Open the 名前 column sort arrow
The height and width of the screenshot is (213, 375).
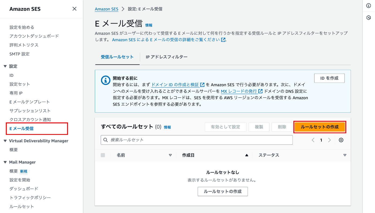(x=170, y=155)
